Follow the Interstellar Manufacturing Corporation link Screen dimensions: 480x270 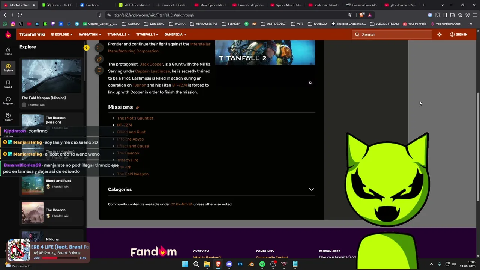(159, 48)
